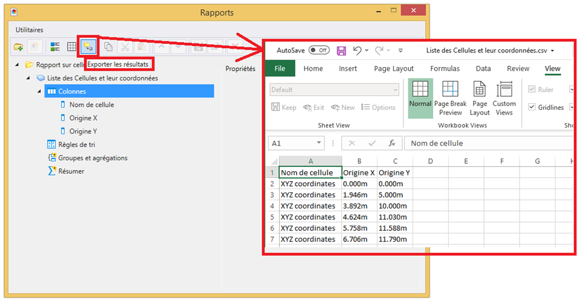Switch to the colored list view icon
586x306 pixels.
point(55,47)
